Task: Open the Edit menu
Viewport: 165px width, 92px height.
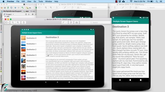Action: pyautogui.click(x=23, y=1)
